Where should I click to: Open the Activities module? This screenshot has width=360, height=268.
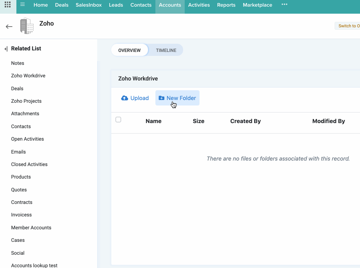(199, 5)
